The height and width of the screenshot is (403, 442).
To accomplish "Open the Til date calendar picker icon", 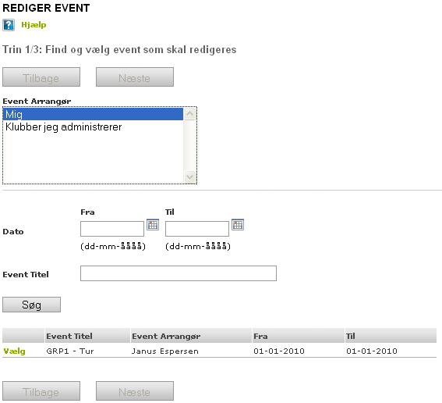I will pyautogui.click(x=238, y=225).
